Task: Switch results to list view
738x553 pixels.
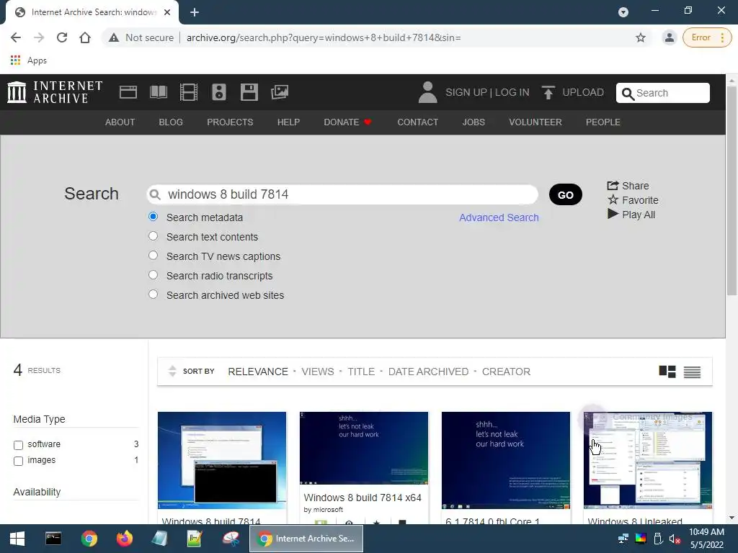Action: (692, 372)
